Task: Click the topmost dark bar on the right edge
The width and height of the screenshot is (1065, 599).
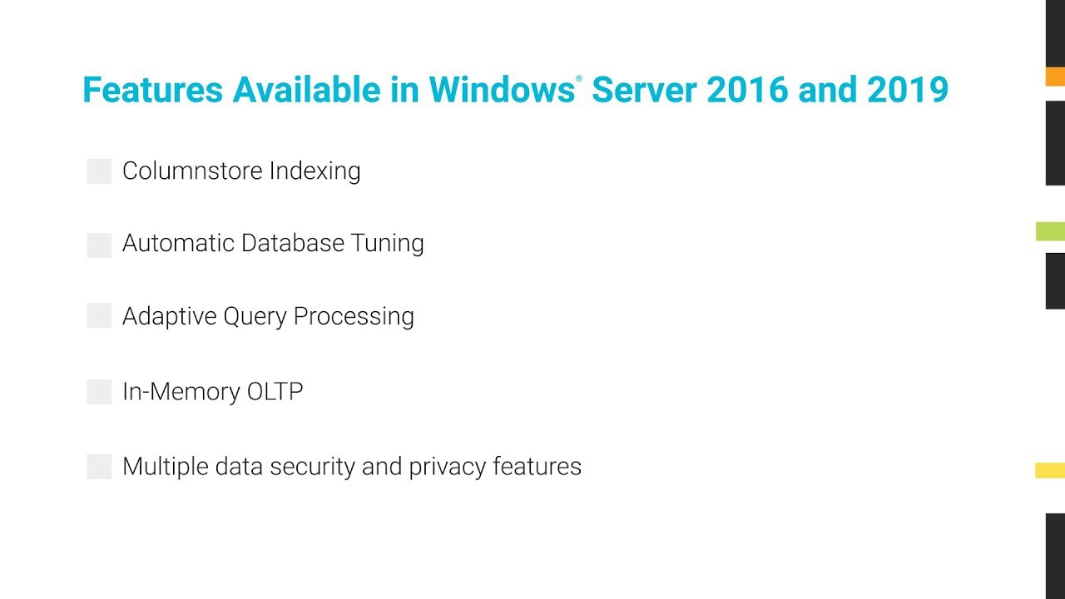Action: [1055, 32]
